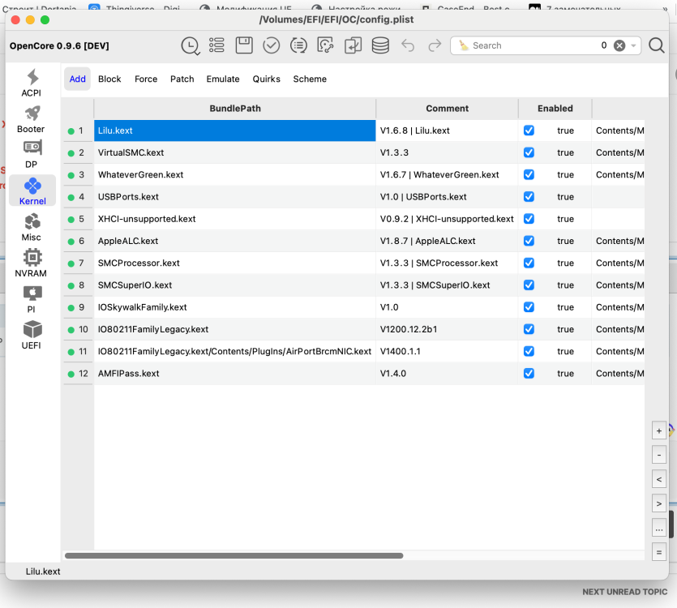This screenshot has height=608, width=677.
Task: Click the puzzle edit toolbar icon
Action: (326, 45)
